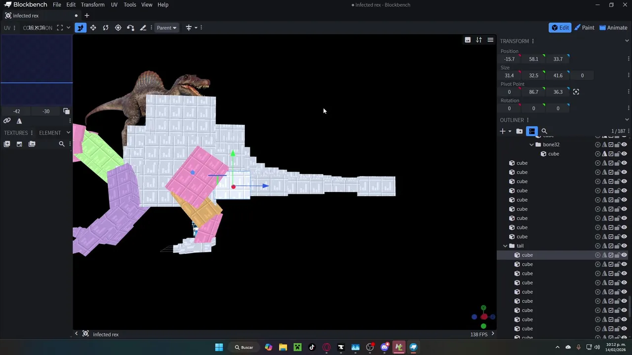Select the Vertex Snap tool
The width and height of the screenshot is (632, 355).
[130, 28]
